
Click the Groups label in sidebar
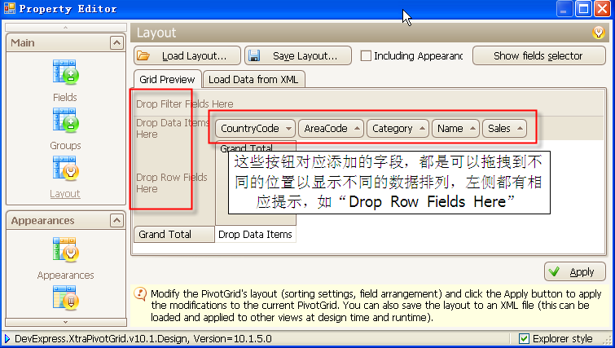[x=65, y=146]
